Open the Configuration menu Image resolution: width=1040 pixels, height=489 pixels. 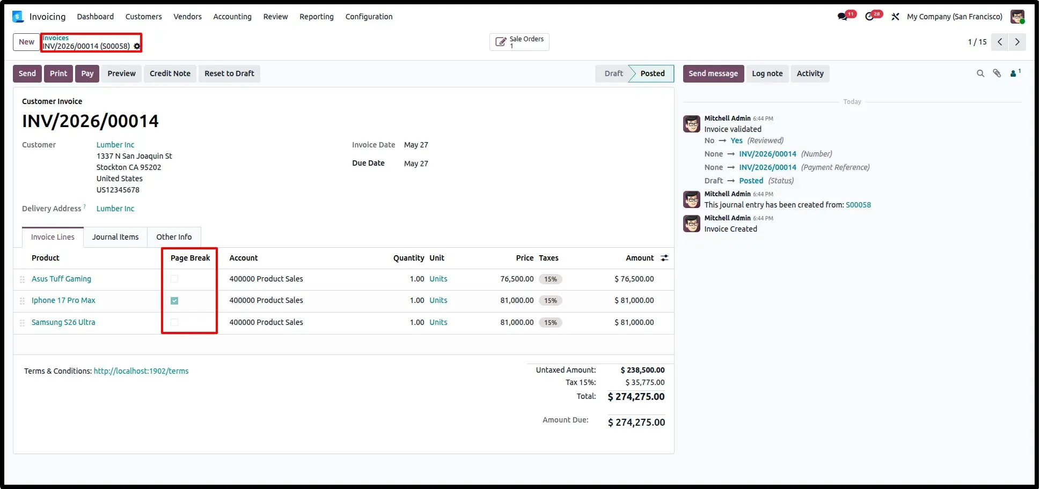click(x=369, y=17)
